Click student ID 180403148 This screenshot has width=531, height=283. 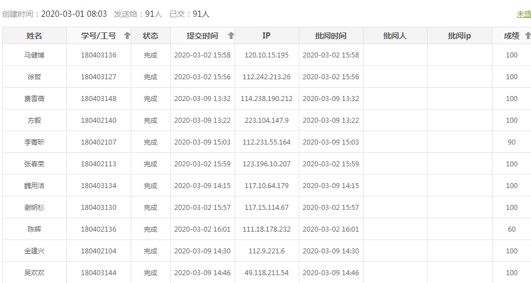(98, 99)
